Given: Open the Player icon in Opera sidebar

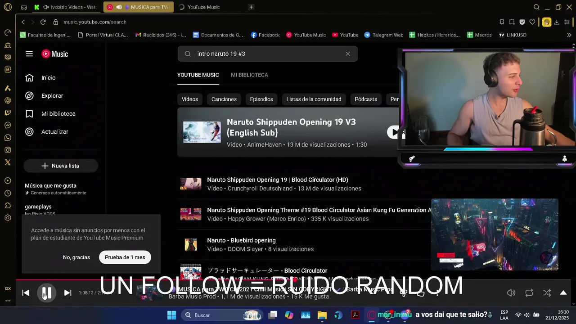Looking at the screenshot, I should [8, 180].
